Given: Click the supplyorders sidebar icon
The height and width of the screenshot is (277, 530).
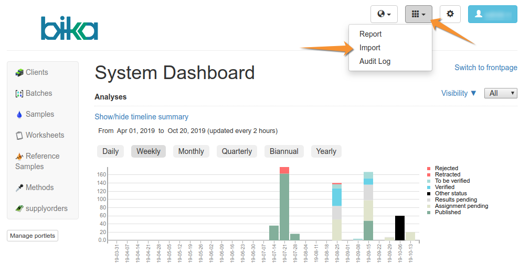Looking at the screenshot, I should click(x=19, y=208).
